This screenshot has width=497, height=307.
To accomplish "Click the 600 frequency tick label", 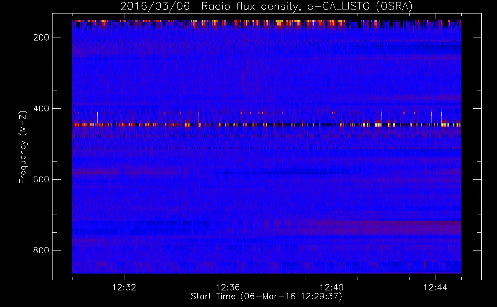I will click(x=41, y=179).
